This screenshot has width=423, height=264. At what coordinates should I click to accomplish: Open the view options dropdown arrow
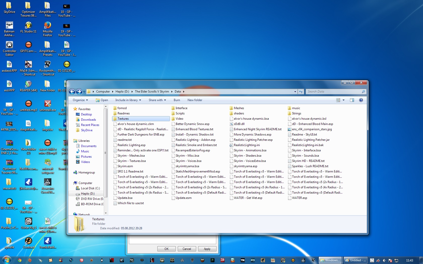(x=343, y=100)
